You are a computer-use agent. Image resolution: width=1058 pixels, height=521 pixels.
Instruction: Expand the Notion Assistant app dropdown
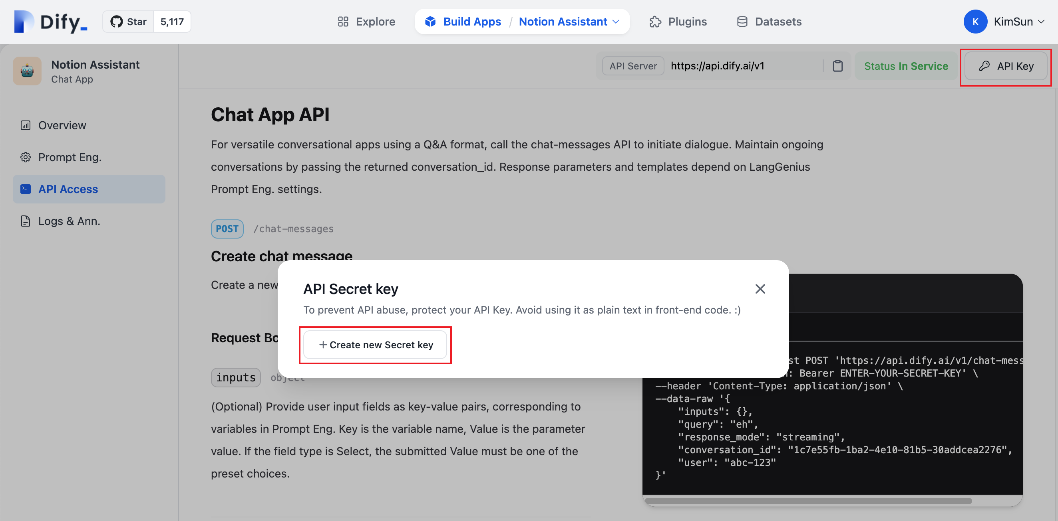569,22
